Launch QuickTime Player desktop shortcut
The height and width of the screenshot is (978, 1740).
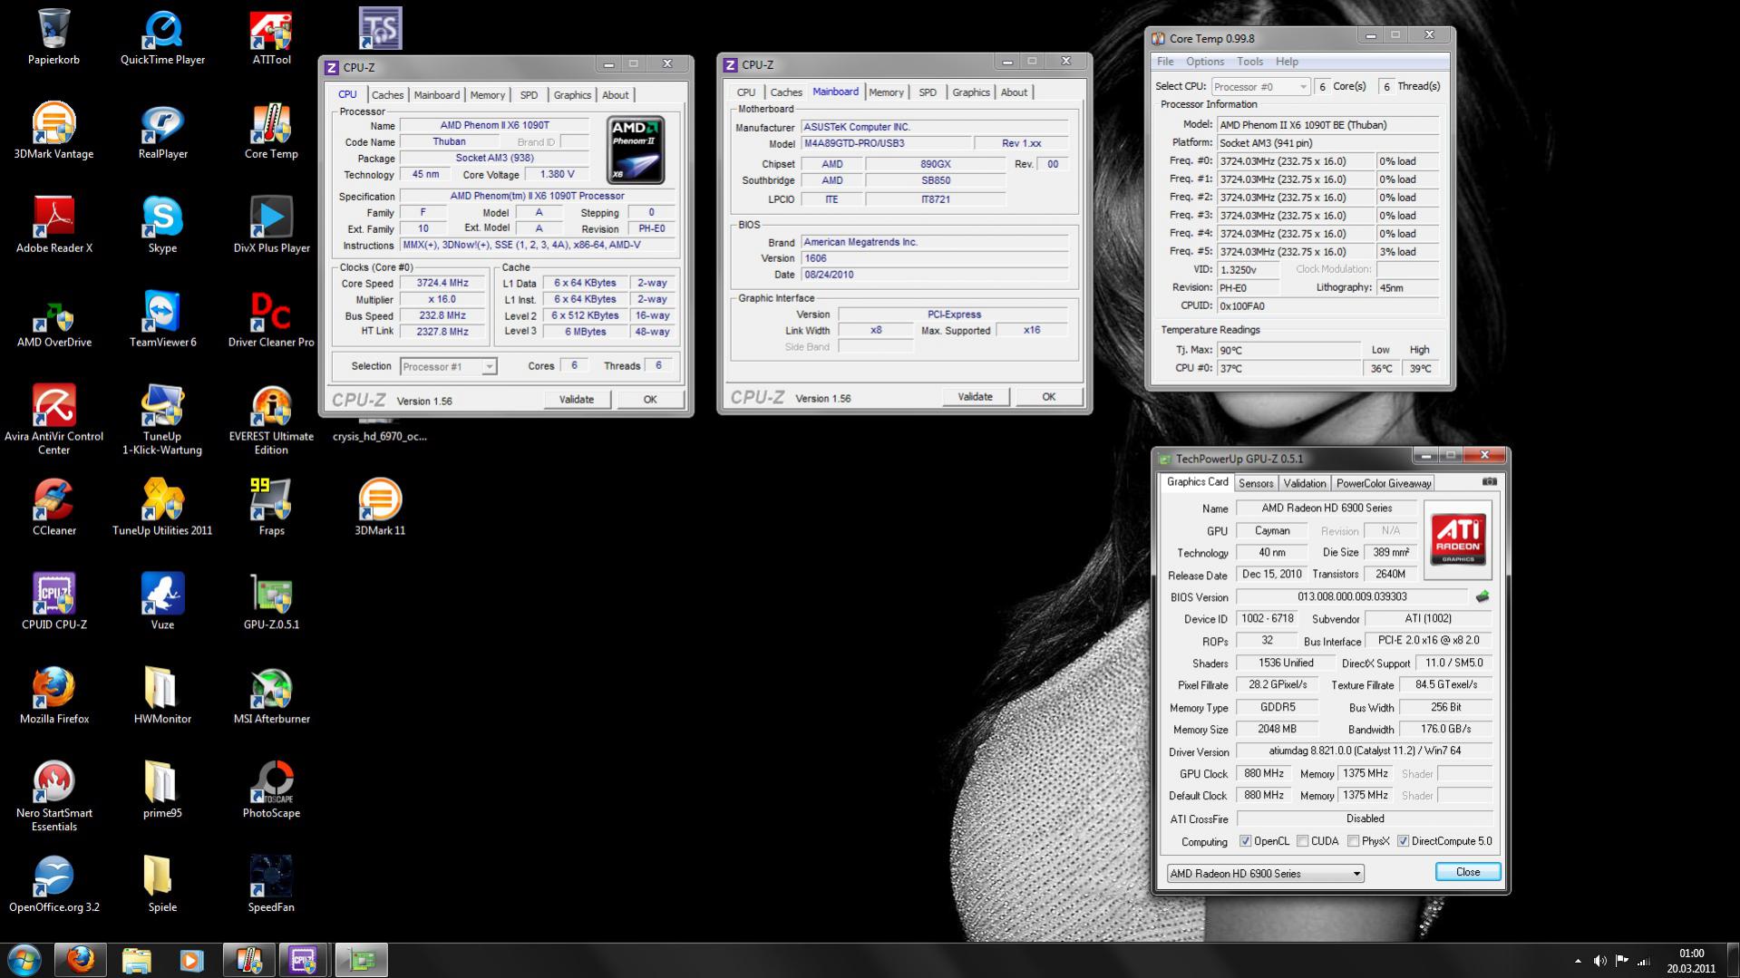tap(162, 36)
